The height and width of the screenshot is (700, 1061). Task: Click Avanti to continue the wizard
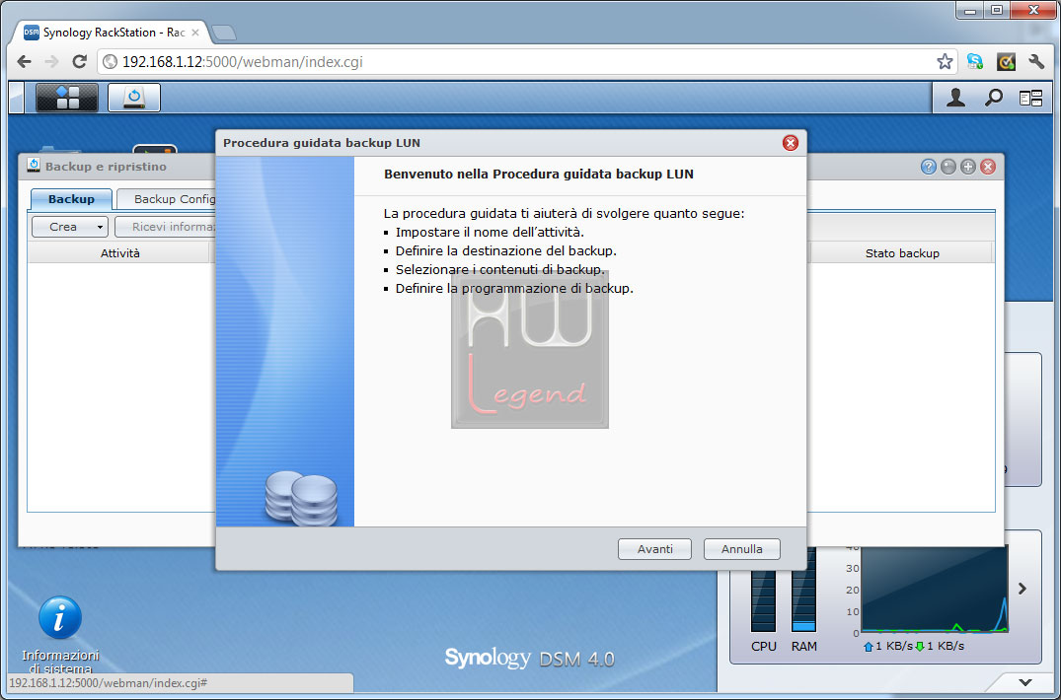[x=654, y=548]
